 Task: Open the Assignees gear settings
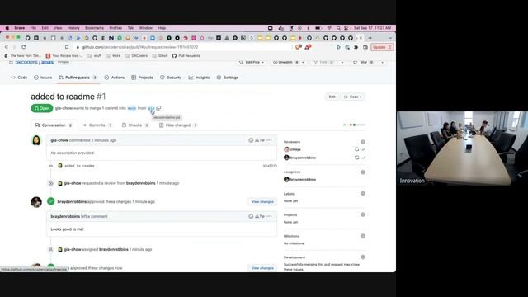363,172
